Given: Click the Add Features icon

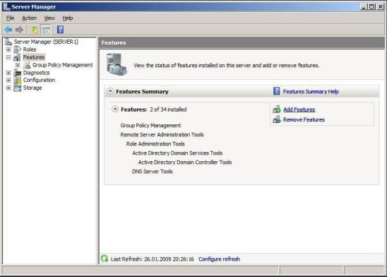Looking at the screenshot, I should [x=277, y=109].
